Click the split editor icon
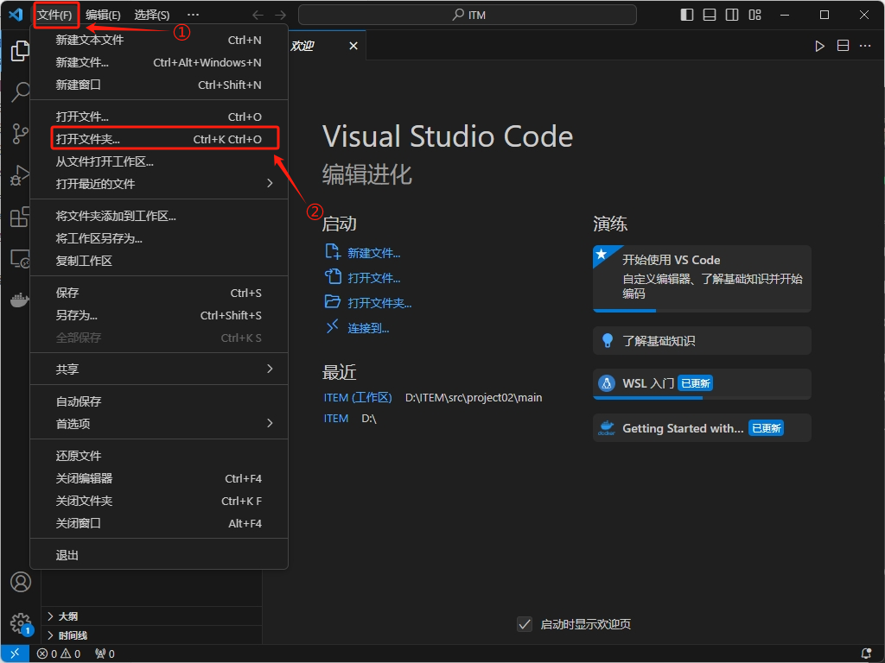885x663 pixels. 843,46
